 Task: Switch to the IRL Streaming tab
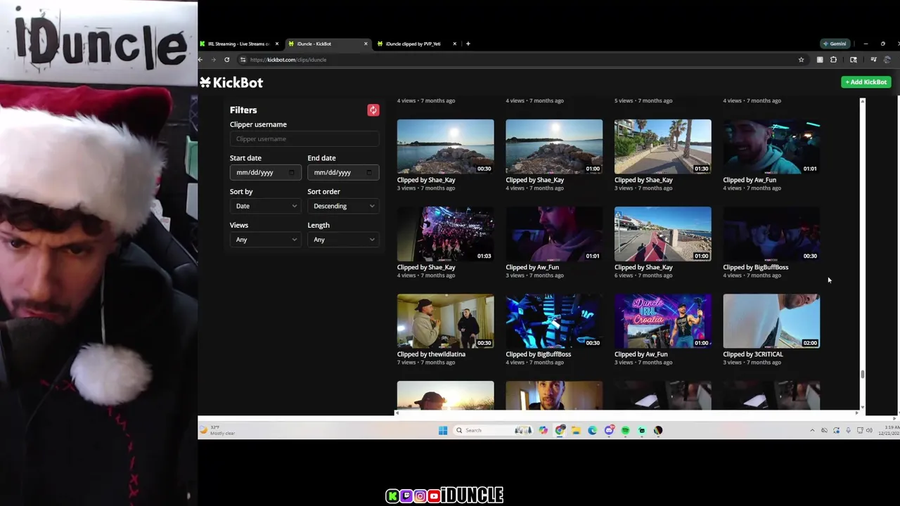[238, 44]
